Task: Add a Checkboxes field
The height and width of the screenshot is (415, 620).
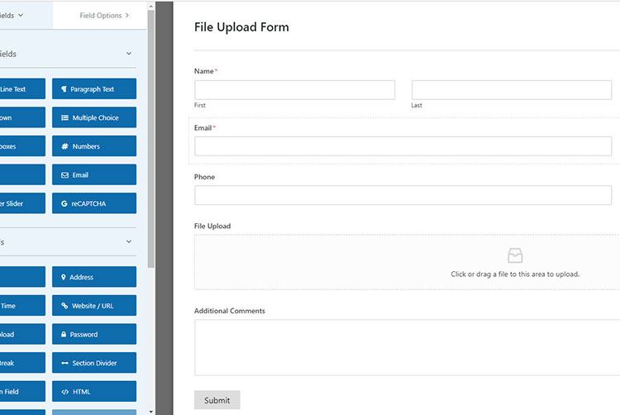Action: pos(22,146)
